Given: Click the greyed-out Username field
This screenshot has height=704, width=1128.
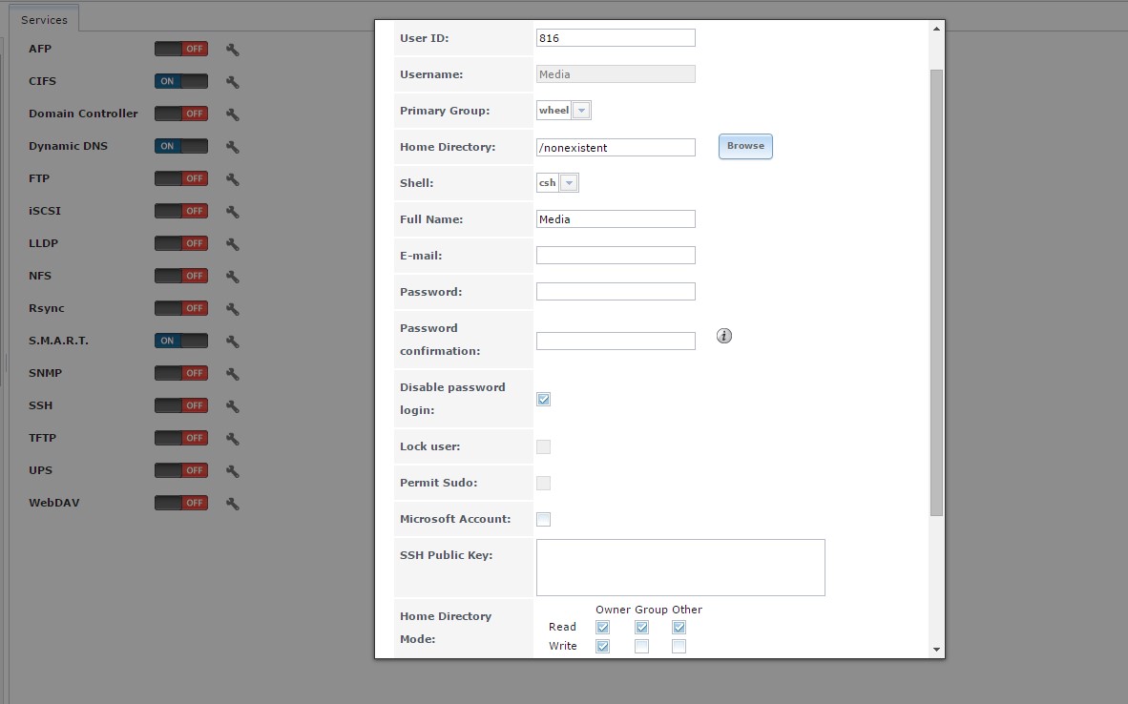Looking at the screenshot, I should [x=616, y=74].
